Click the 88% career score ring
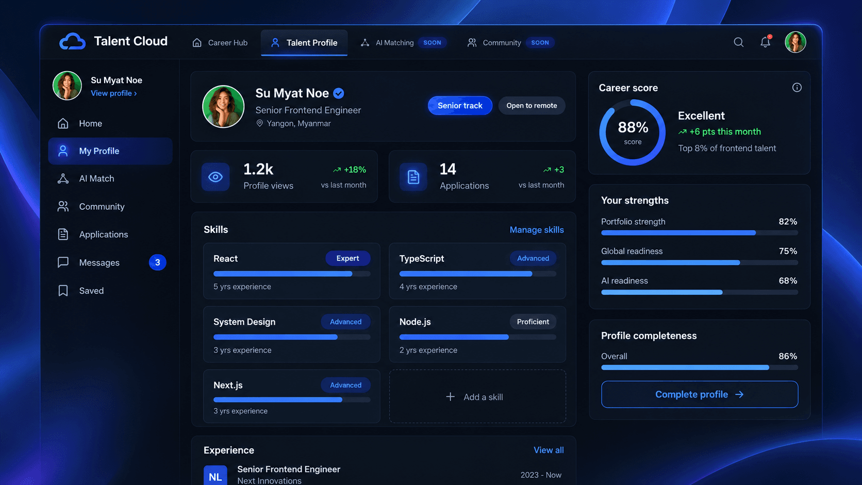Image resolution: width=862 pixels, height=485 pixels. point(633,132)
